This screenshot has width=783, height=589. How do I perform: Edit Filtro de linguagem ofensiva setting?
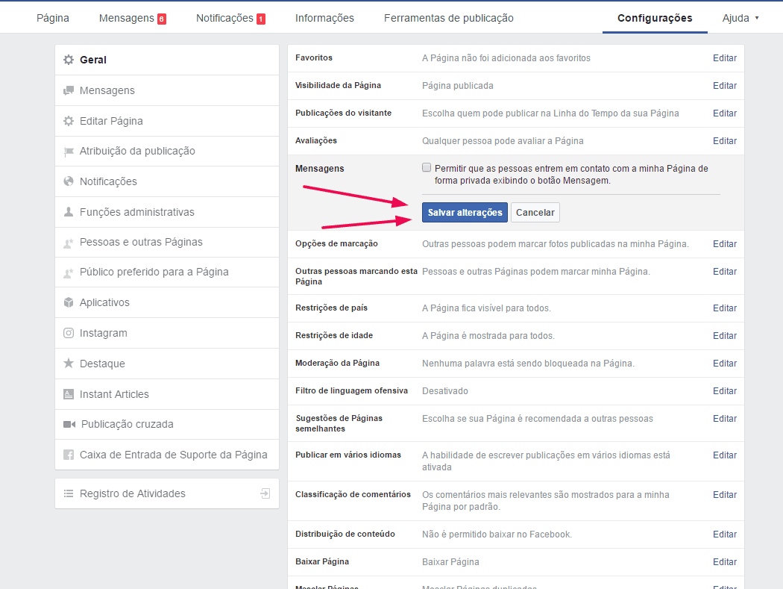coord(725,390)
